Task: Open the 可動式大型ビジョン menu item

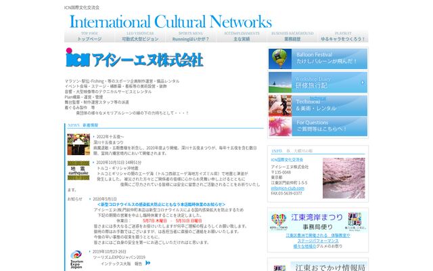Action: 140,36
